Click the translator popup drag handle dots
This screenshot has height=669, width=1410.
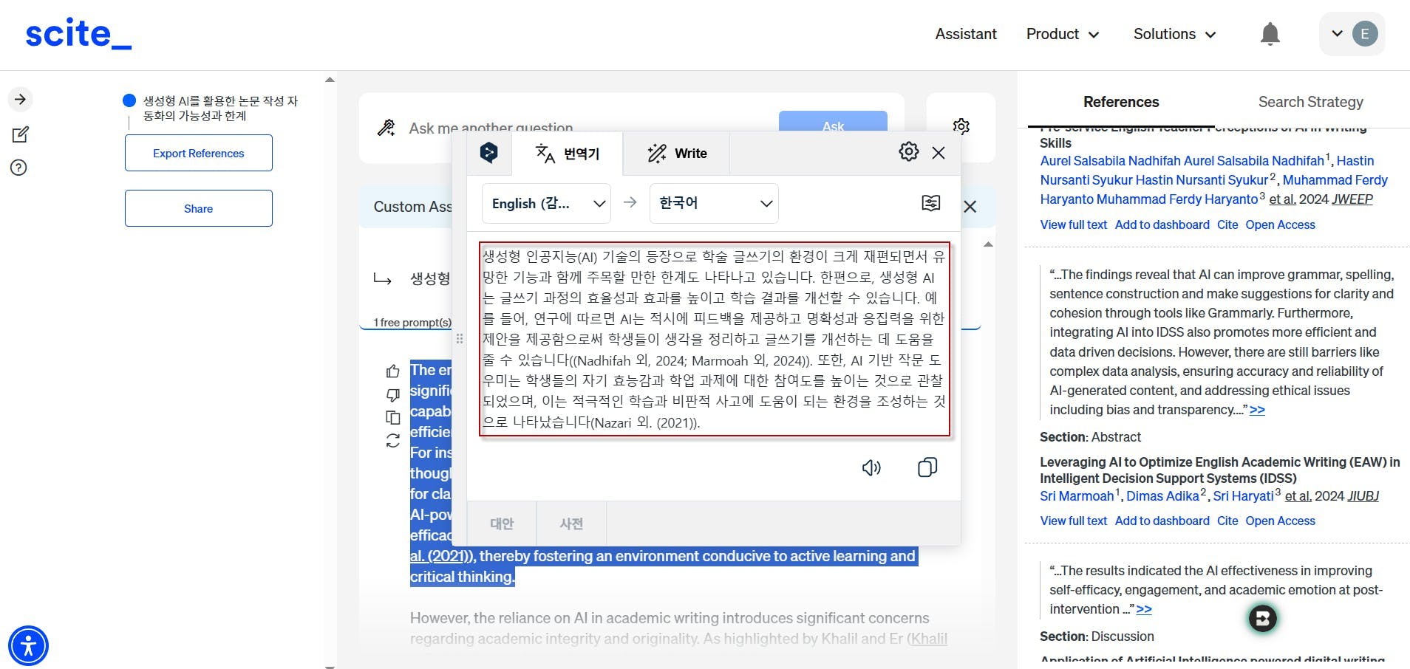pos(460,339)
